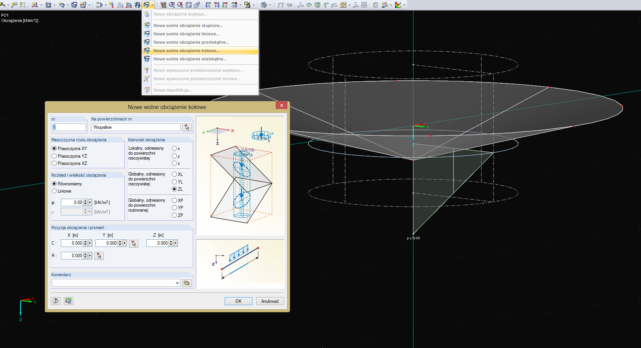Screen dimensions: 641x348
Task: Open the Komentarz dropdown list
Action: pyautogui.click(x=177, y=283)
